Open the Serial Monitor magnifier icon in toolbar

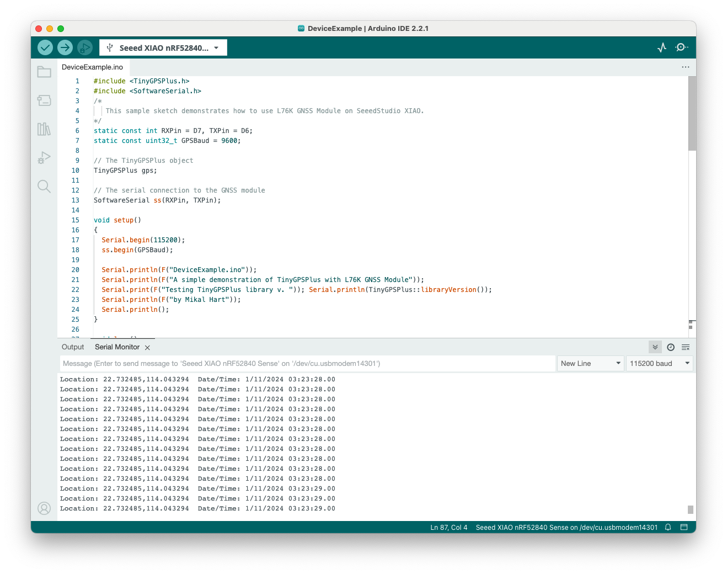click(682, 47)
